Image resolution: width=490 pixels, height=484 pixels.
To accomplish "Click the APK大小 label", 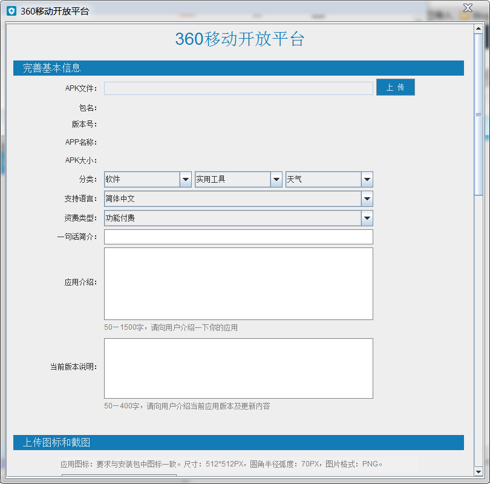I will (81, 160).
